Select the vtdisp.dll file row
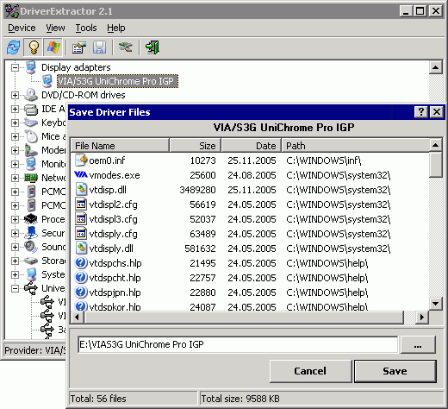448x409 pixels. 250,190
